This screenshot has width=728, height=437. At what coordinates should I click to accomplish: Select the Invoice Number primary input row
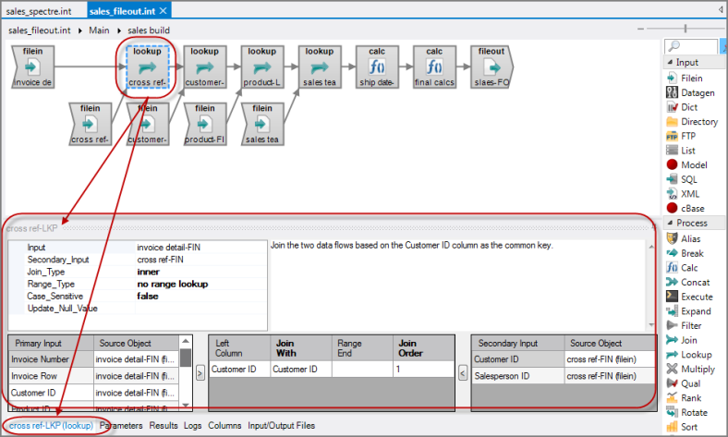point(94,359)
